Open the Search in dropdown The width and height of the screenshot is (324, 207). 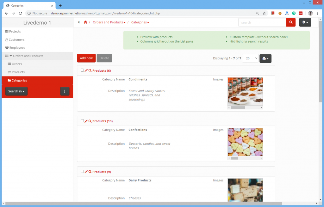16,91
